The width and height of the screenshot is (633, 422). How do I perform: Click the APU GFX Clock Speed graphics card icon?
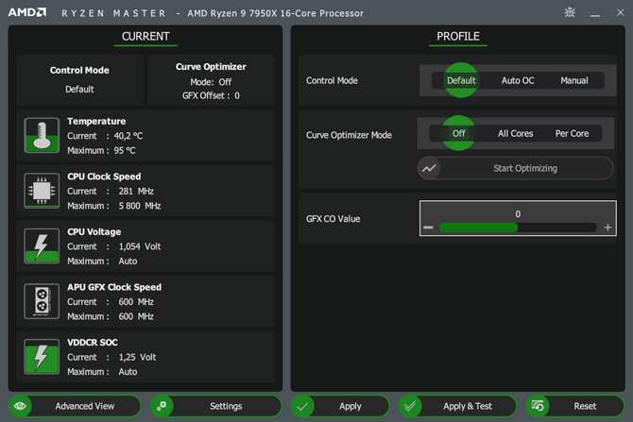pyautogui.click(x=42, y=301)
